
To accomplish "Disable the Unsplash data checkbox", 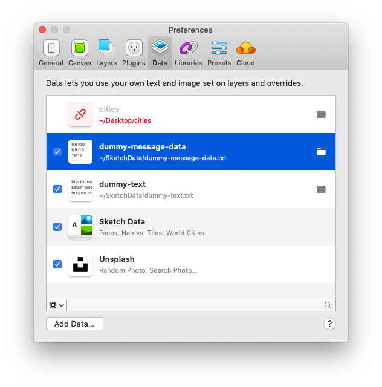I will [x=57, y=264].
